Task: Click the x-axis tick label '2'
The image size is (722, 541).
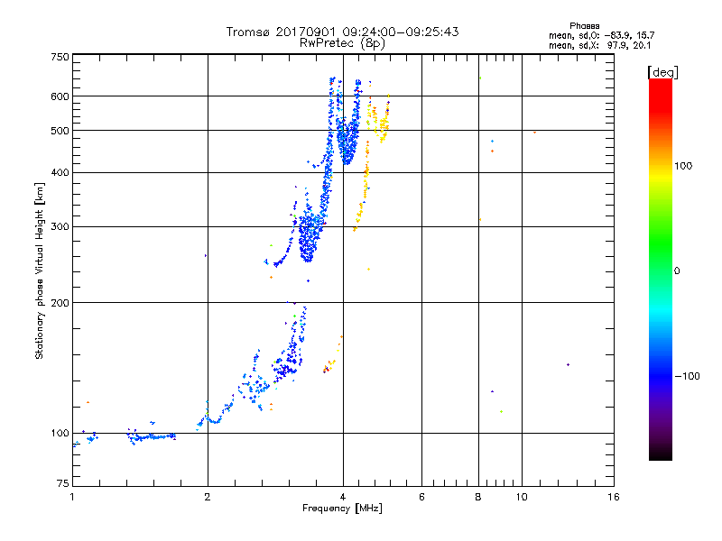Action: (208, 497)
